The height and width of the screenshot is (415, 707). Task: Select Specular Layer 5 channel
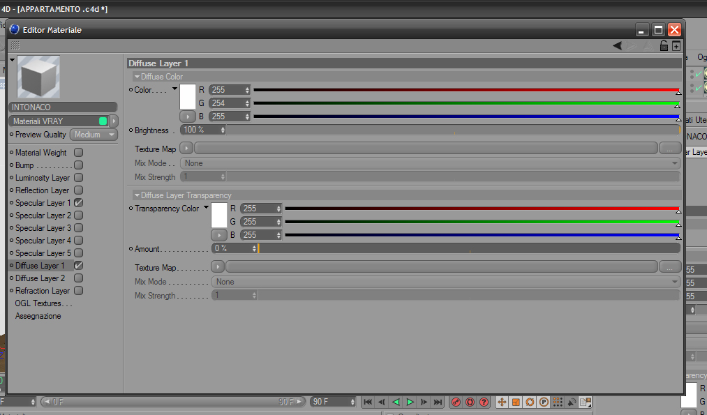pyautogui.click(x=43, y=253)
